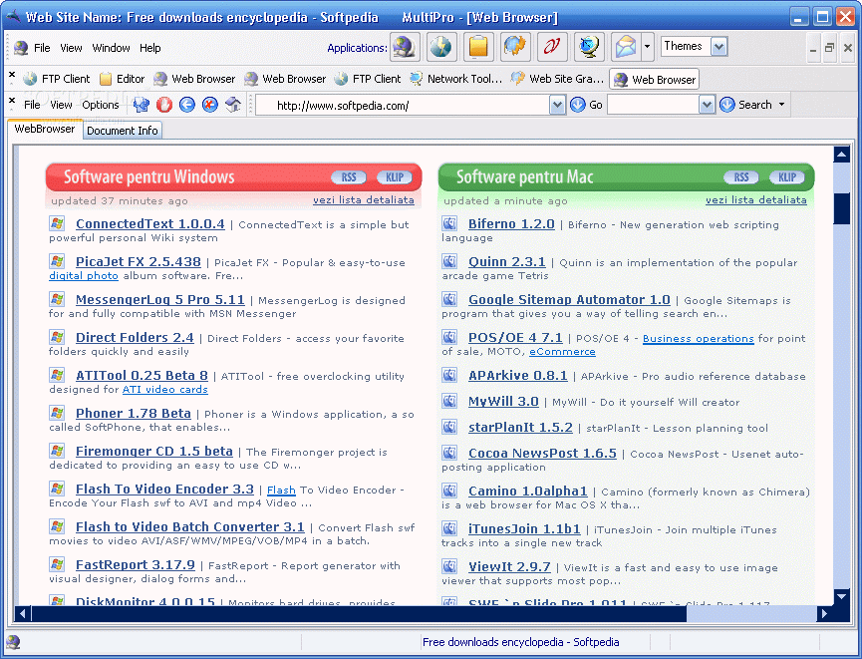Switch to the Document Info tab
The image size is (862, 659).
pos(122,131)
